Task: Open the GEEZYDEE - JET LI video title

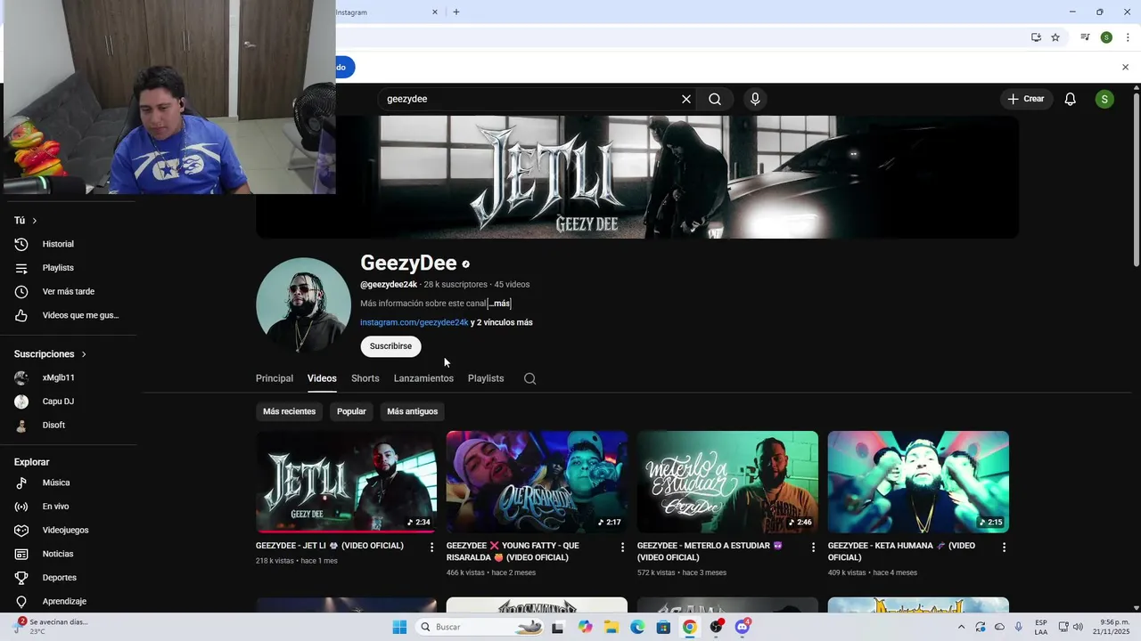Action: pyautogui.click(x=330, y=546)
